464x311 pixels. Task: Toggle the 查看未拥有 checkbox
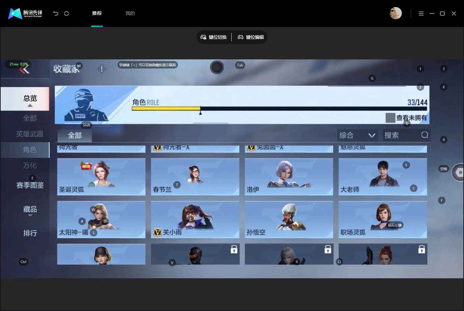point(390,118)
